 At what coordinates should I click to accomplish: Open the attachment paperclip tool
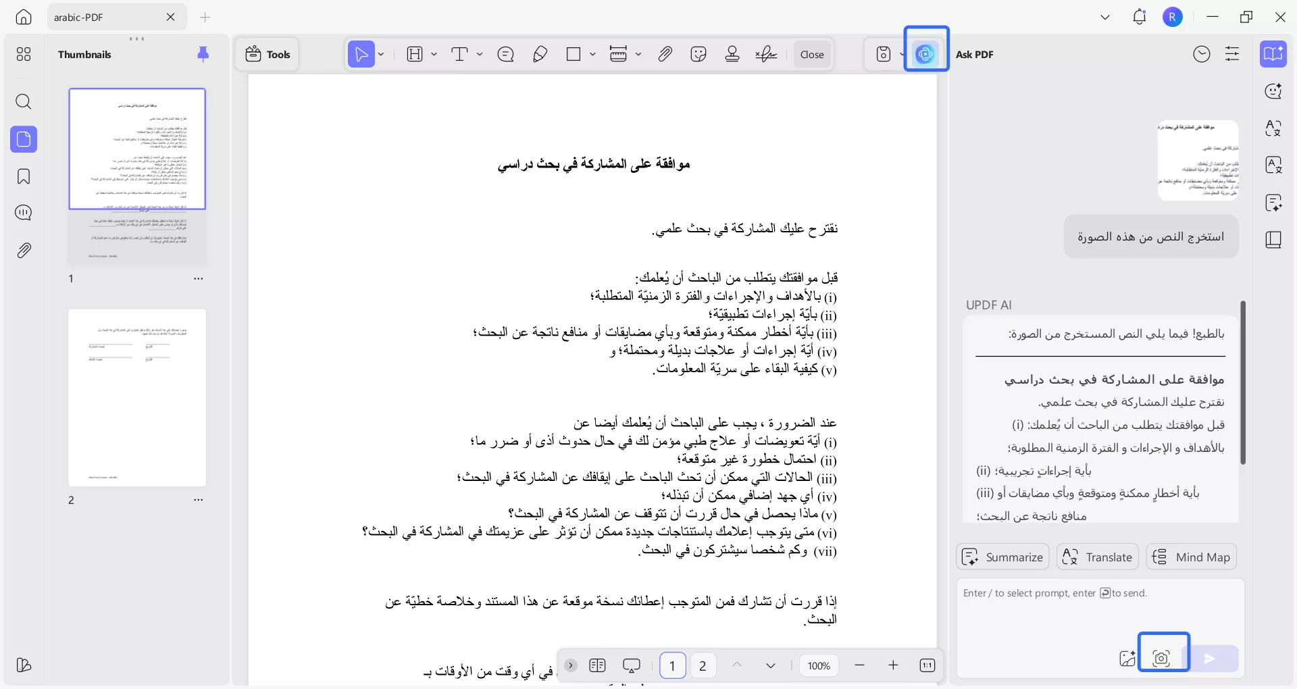[665, 54]
